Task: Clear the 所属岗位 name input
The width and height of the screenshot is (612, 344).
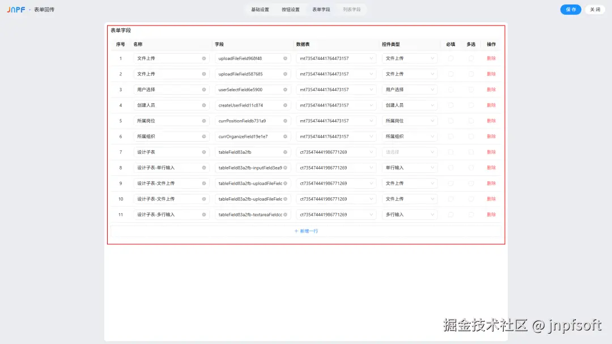Action: point(204,121)
